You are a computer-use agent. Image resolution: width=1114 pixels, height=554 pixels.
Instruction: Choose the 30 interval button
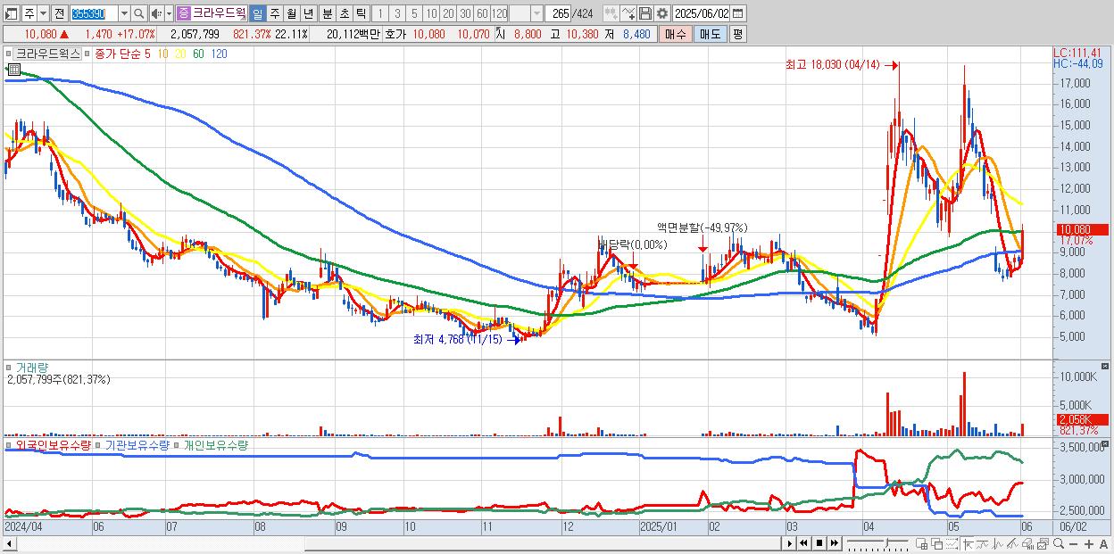(x=465, y=13)
